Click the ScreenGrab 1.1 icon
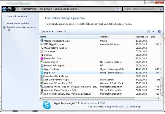The image size is (165, 114). coord(42,62)
